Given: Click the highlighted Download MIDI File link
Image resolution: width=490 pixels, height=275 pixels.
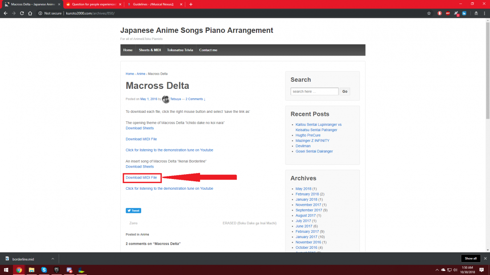Looking at the screenshot, I should [142, 178].
